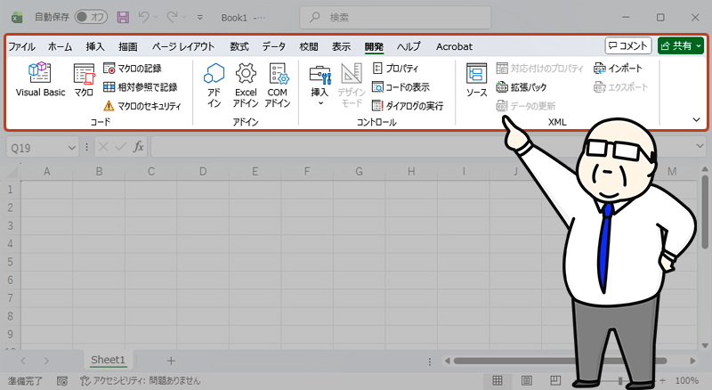Screen dimensions: 712x390
Task: Click the horizontal scrollbar
Action: tap(561, 361)
